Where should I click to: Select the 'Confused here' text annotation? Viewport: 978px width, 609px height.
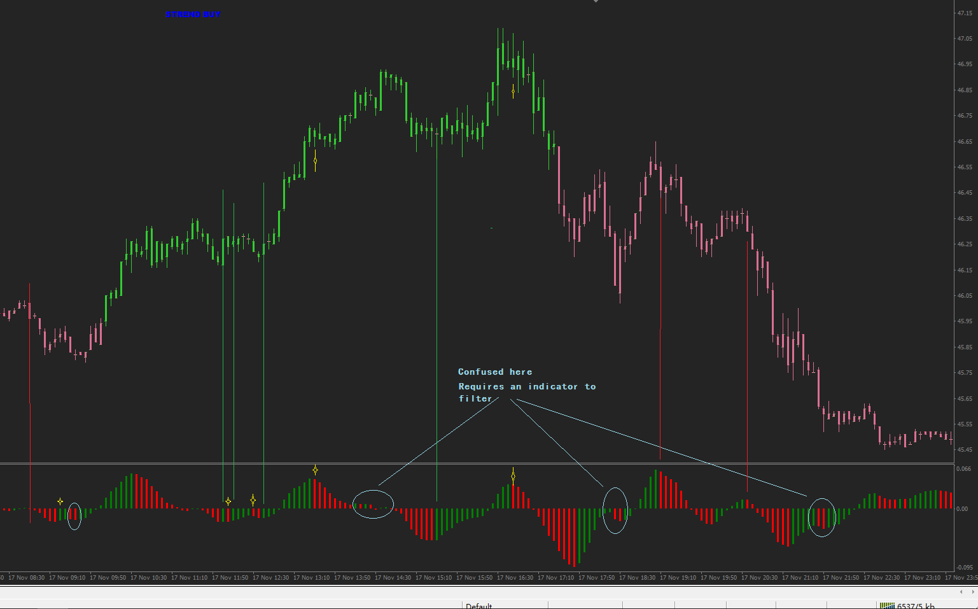tap(495, 372)
